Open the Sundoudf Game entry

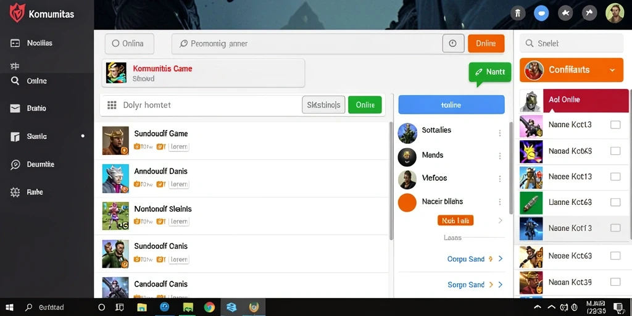pos(242,141)
